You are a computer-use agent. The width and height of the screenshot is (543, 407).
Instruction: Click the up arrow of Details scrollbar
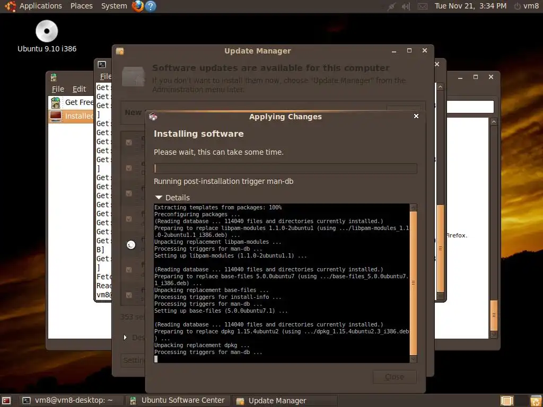click(x=413, y=207)
